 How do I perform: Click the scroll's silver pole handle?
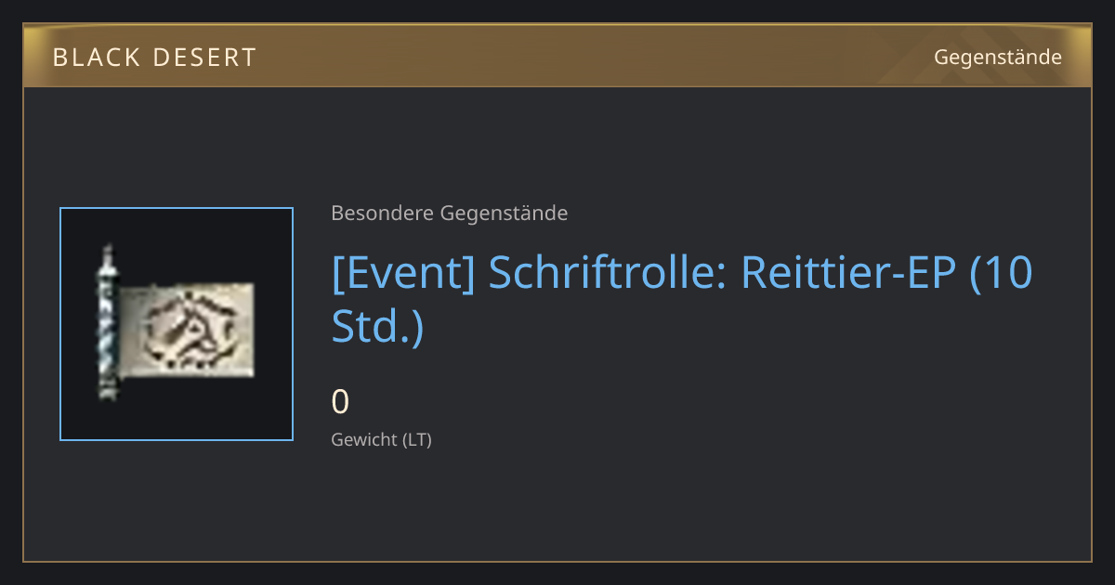point(108,323)
